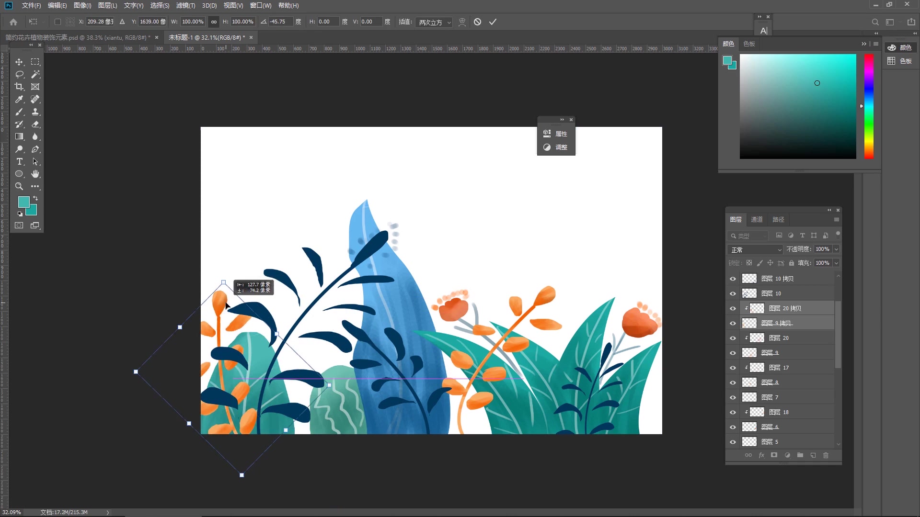This screenshot has width=920, height=517.
Task: Open the 属性 panel button
Action: (556, 134)
